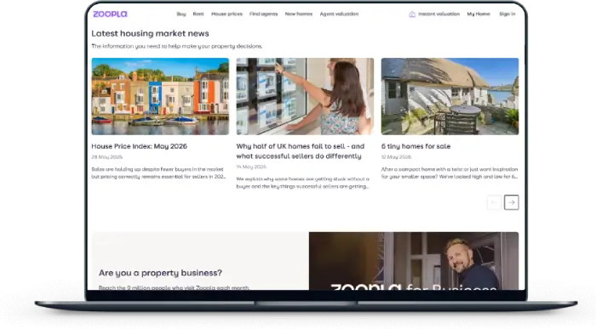Click Are you a property business heading
The image size is (596, 329).
coord(160,273)
